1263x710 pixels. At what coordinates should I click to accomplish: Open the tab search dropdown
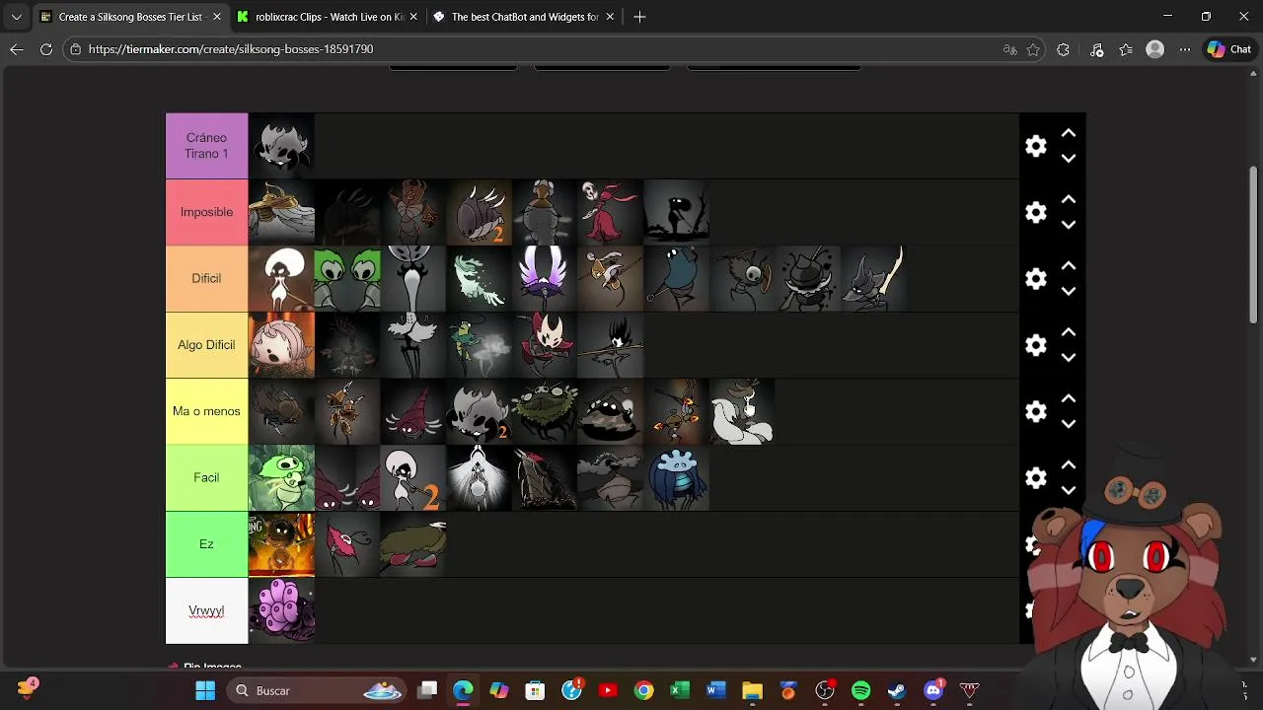pos(16,17)
